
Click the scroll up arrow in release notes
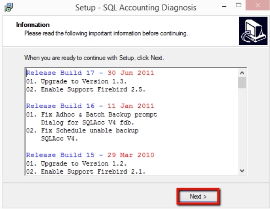[x=242, y=73]
